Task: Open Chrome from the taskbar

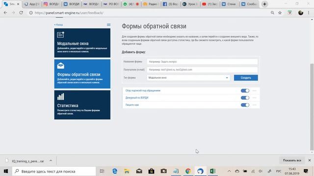Action: click(x=188, y=171)
